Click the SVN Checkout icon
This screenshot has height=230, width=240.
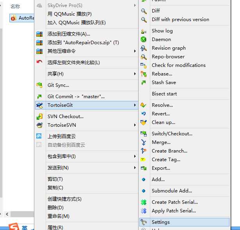pos(39,117)
